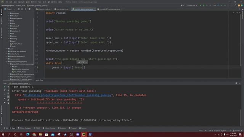Open the Refactor menu
The height and width of the screenshot is (137, 244).
pos(34,2)
